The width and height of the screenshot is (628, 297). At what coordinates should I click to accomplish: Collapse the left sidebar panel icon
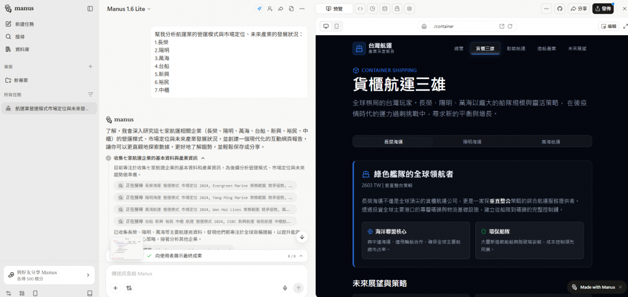90,9
